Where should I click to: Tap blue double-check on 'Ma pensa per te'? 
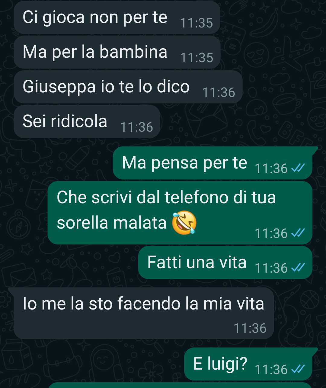(298, 168)
